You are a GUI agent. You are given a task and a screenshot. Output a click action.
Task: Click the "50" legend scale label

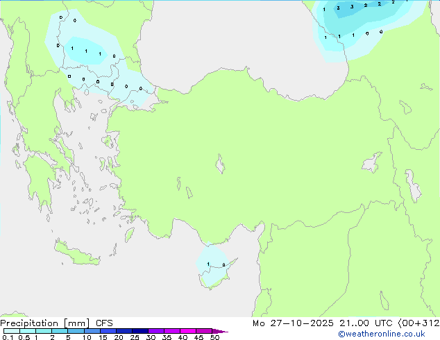[215, 337]
